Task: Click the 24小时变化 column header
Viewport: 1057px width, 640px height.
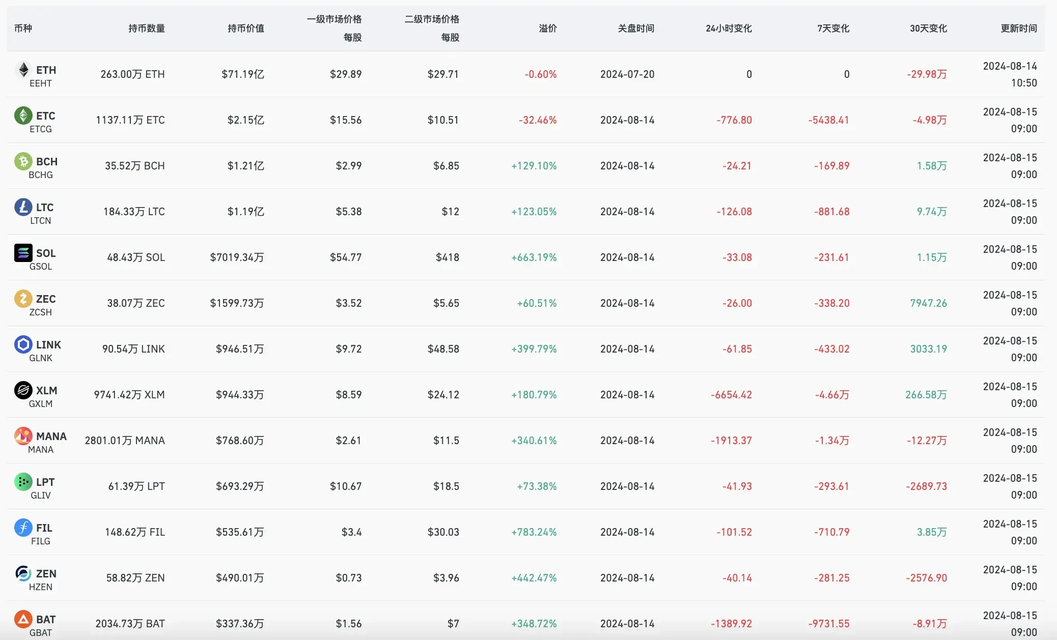Action: (728, 28)
